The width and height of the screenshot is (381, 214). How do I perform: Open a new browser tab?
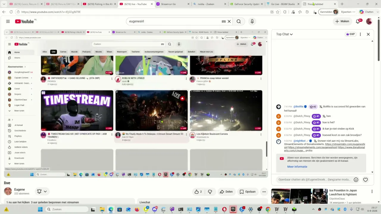click(342, 4)
